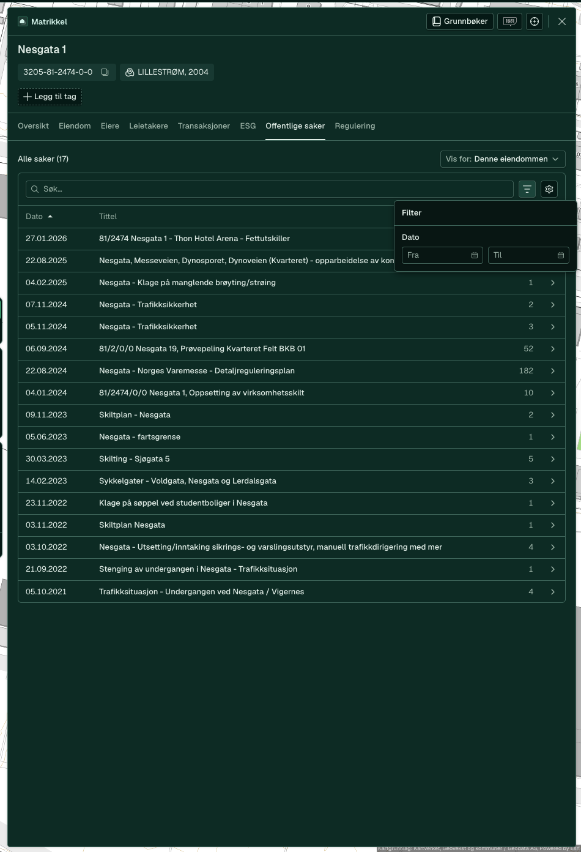Open the 03.11.2022 Skiltplan Nesgata chevron
Screen dimensions: 581x852
[x=553, y=525]
